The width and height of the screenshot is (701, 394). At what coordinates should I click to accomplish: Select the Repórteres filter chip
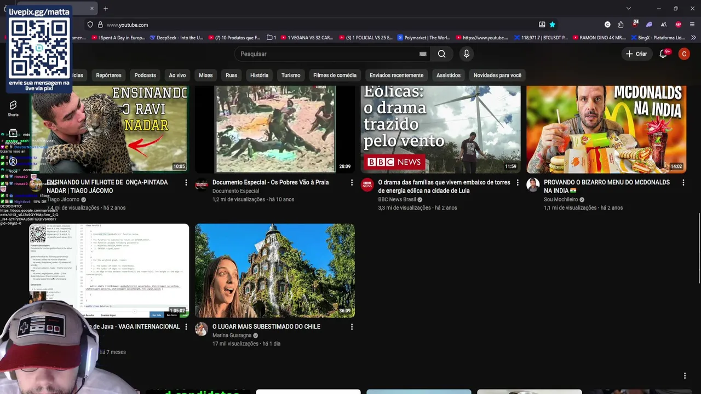pyautogui.click(x=108, y=75)
